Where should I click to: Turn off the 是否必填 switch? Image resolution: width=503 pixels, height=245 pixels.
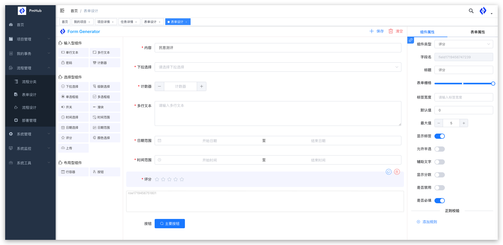coord(440,201)
